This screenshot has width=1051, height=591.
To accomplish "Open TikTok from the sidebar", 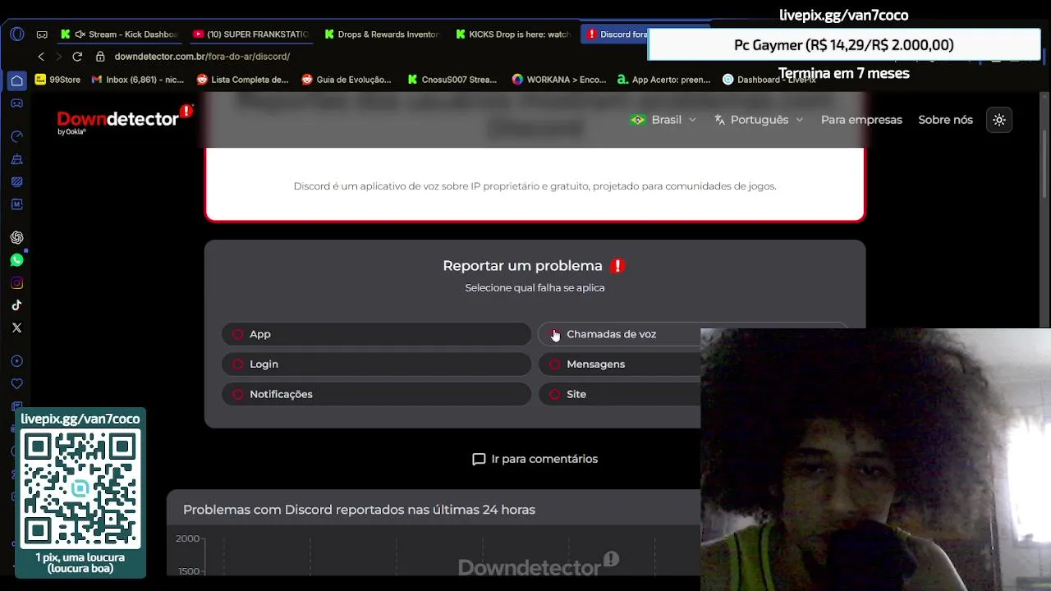I will (x=16, y=305).
